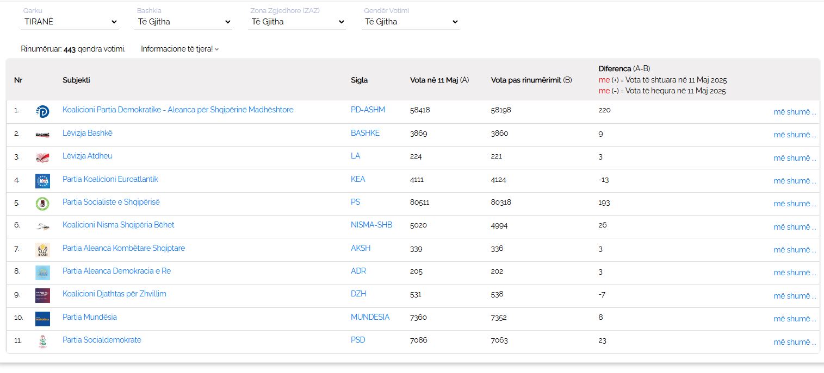Viewport: 824px width, 373px height.
Task: Click the Djathtas për Zhvillim logo
Action: pos(42,295)
